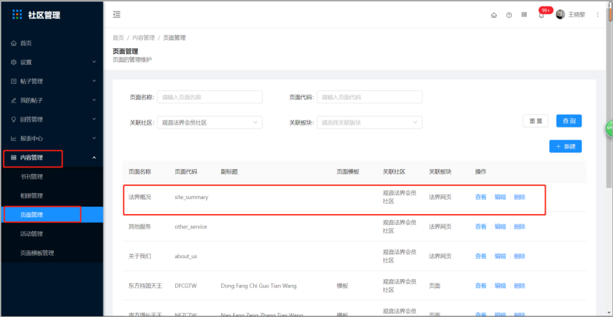Open the top bar apps grid icon
Viewport: 613px width, 317px height.
point(525,15)
